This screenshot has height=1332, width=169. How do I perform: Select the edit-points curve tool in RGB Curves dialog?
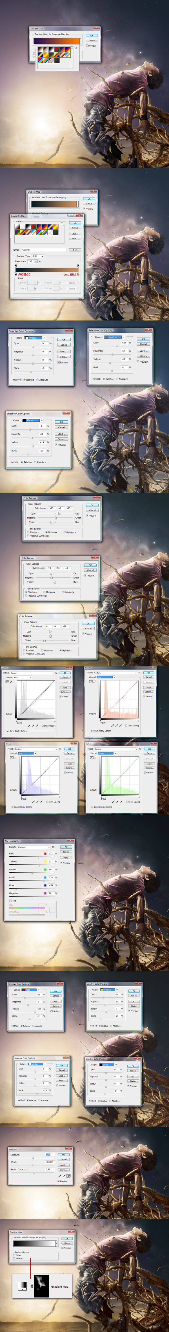coord(7,681)
